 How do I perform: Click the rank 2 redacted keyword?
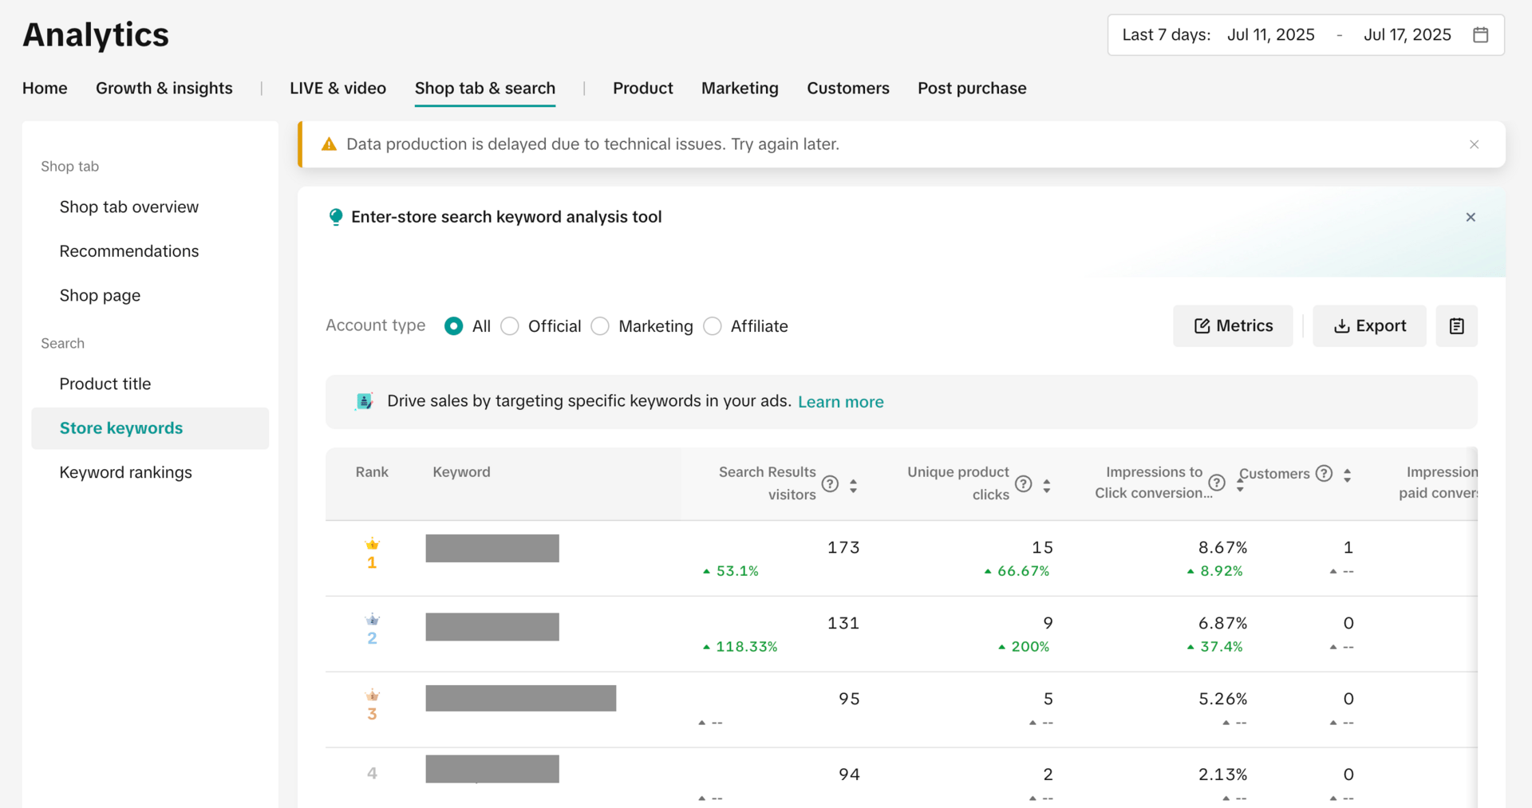click(492, 627)
